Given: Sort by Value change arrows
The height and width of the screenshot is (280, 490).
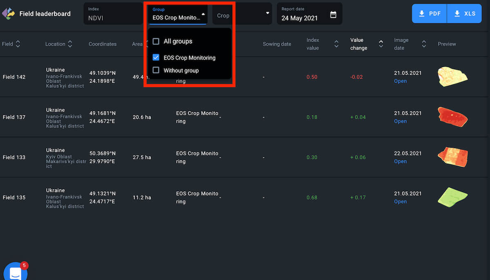Looking at the screenshot, I should click(381, 44).
